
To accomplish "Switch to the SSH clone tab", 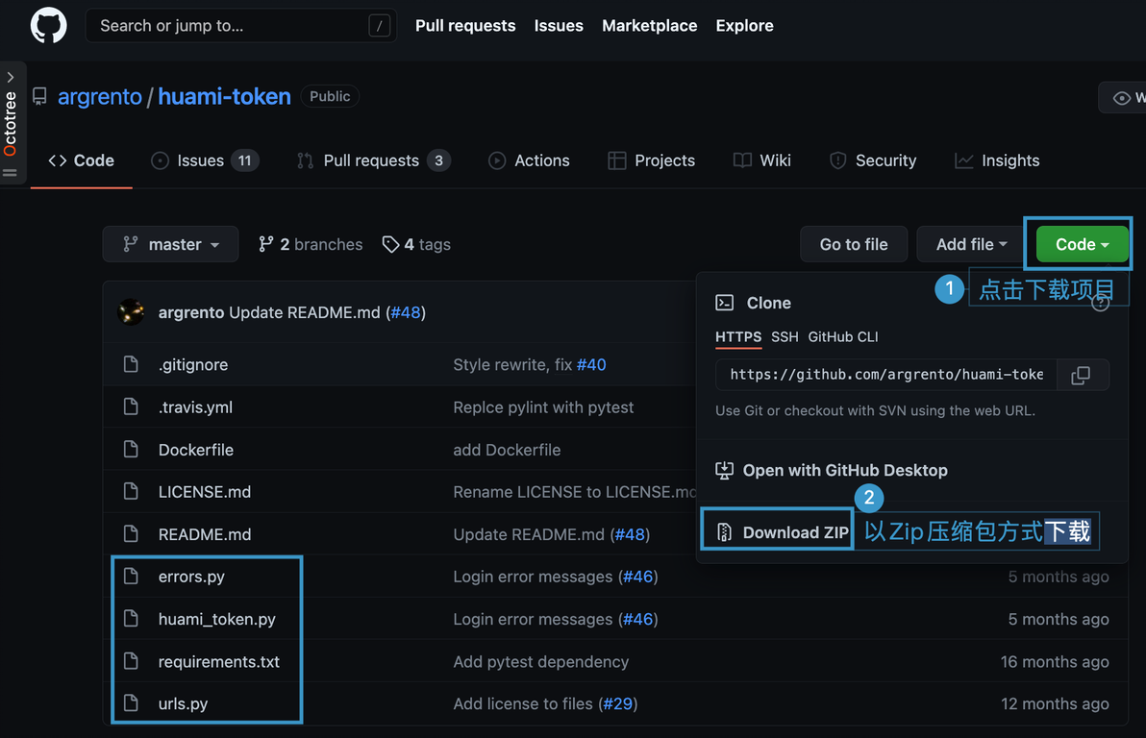I will (x=785, y=337).
